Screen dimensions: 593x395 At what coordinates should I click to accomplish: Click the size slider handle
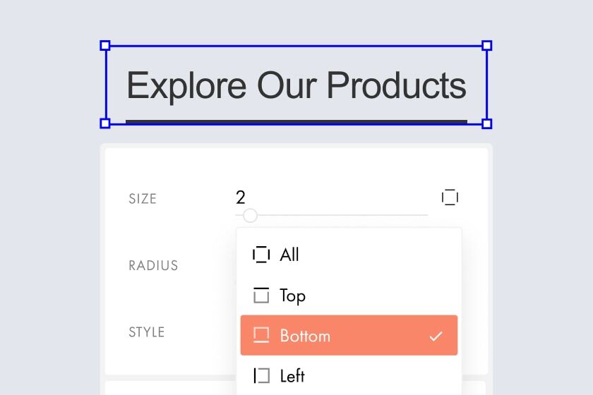tap(250, 215)
